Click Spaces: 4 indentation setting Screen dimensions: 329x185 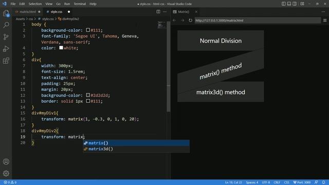point(252,182)
